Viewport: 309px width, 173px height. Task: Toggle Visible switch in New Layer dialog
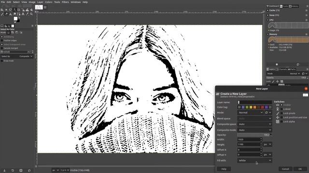[x=281, y=105]
